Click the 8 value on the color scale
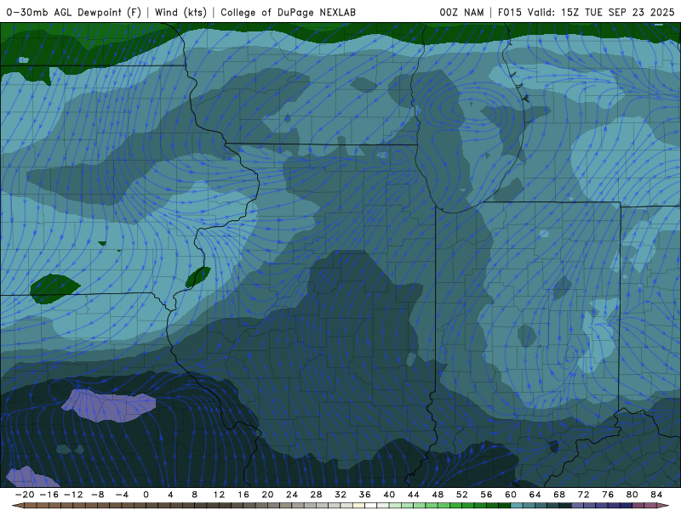681x510 pixels. click(195, 495)
